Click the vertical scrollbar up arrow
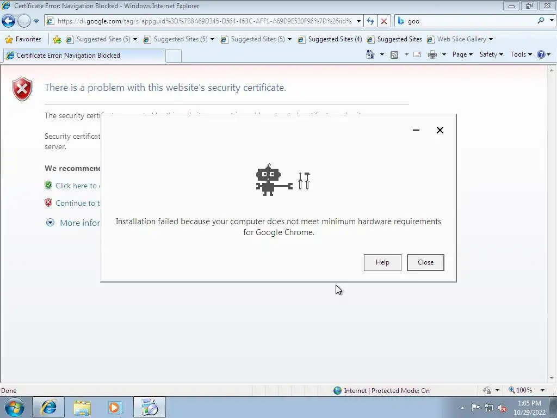This screenshot has width=557, height=418. 552,70
